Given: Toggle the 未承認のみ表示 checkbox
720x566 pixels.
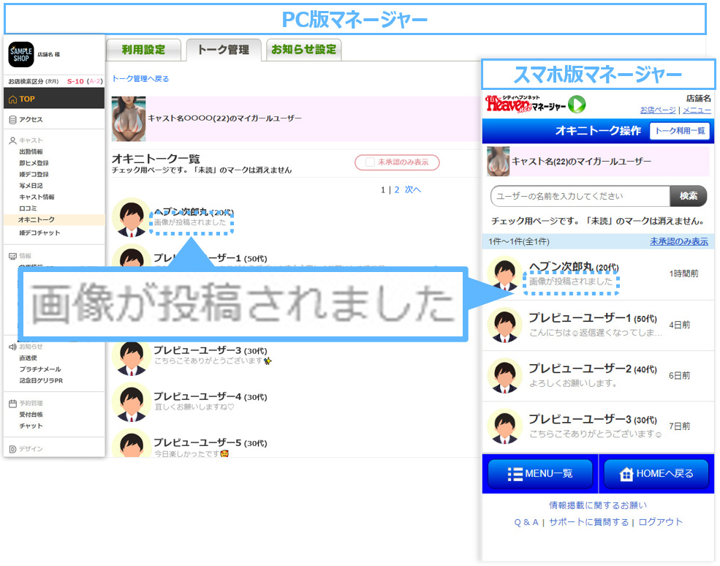Looking at the screenshot, I should pos(371,162).
